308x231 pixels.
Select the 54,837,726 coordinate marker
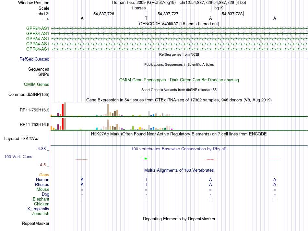(x=104, y=14)
